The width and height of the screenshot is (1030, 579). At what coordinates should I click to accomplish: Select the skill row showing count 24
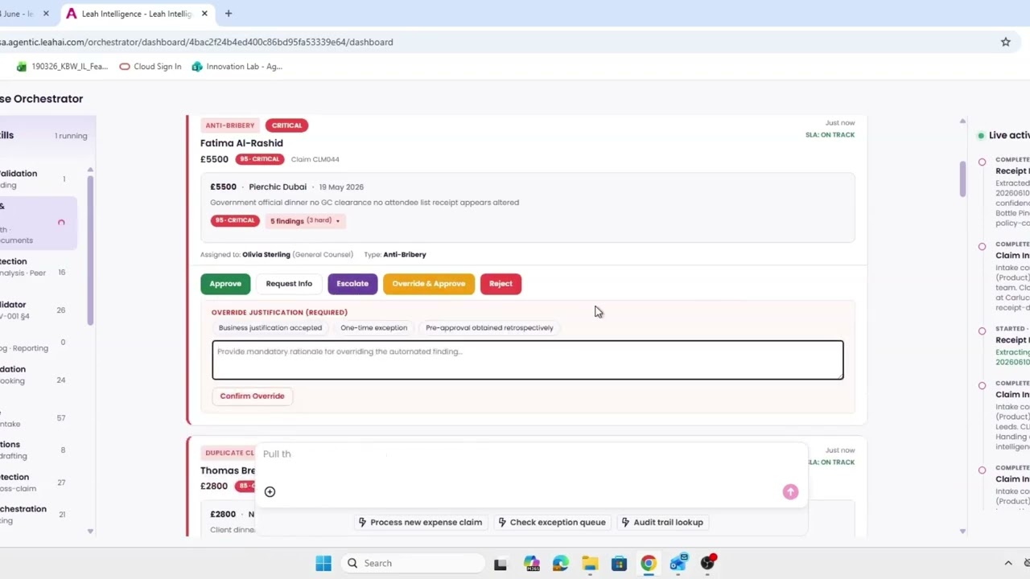[39, 375]
